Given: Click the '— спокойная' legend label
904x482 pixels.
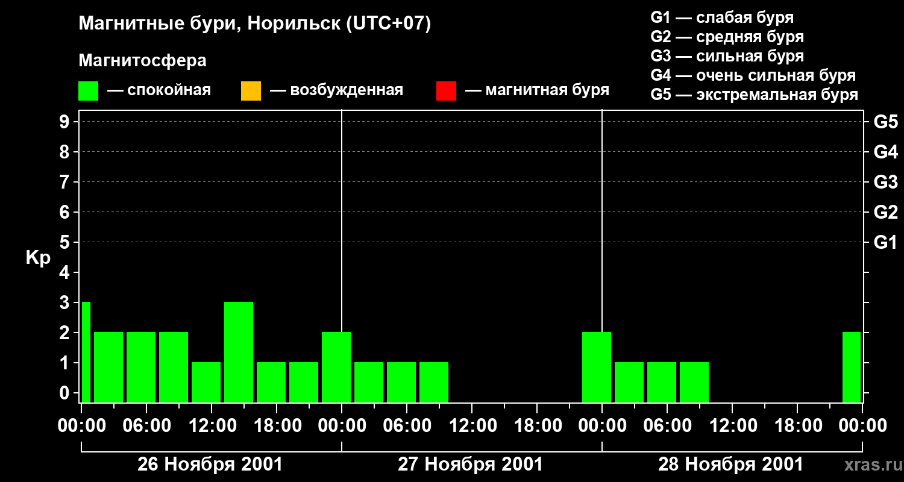Looking at the screenshot, I should [159, 91].
